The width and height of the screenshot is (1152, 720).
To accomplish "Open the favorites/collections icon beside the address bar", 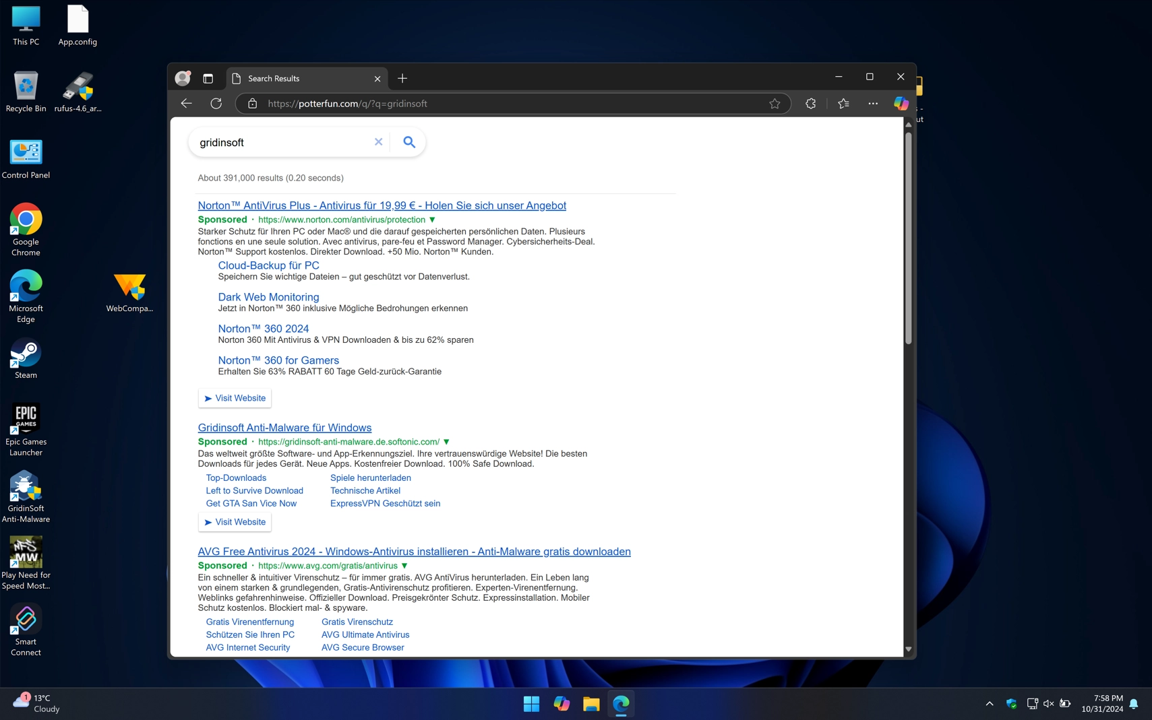I will click(843, 103).
